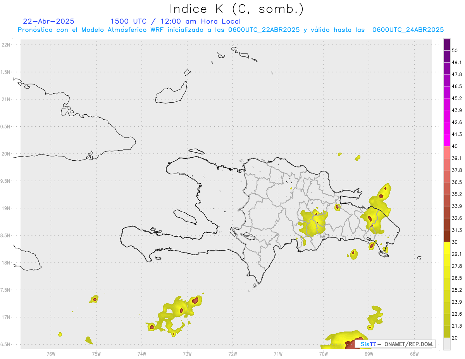Click the color scale value "45.2"
This screenshot has width=465, height=359.
(457, 98)
